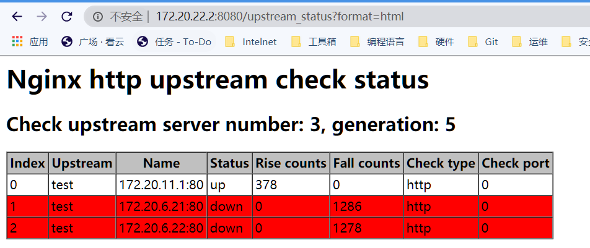Expand the 工具箱 bookmark folder
Screen dimensions: 590x248
pos(314,41)
